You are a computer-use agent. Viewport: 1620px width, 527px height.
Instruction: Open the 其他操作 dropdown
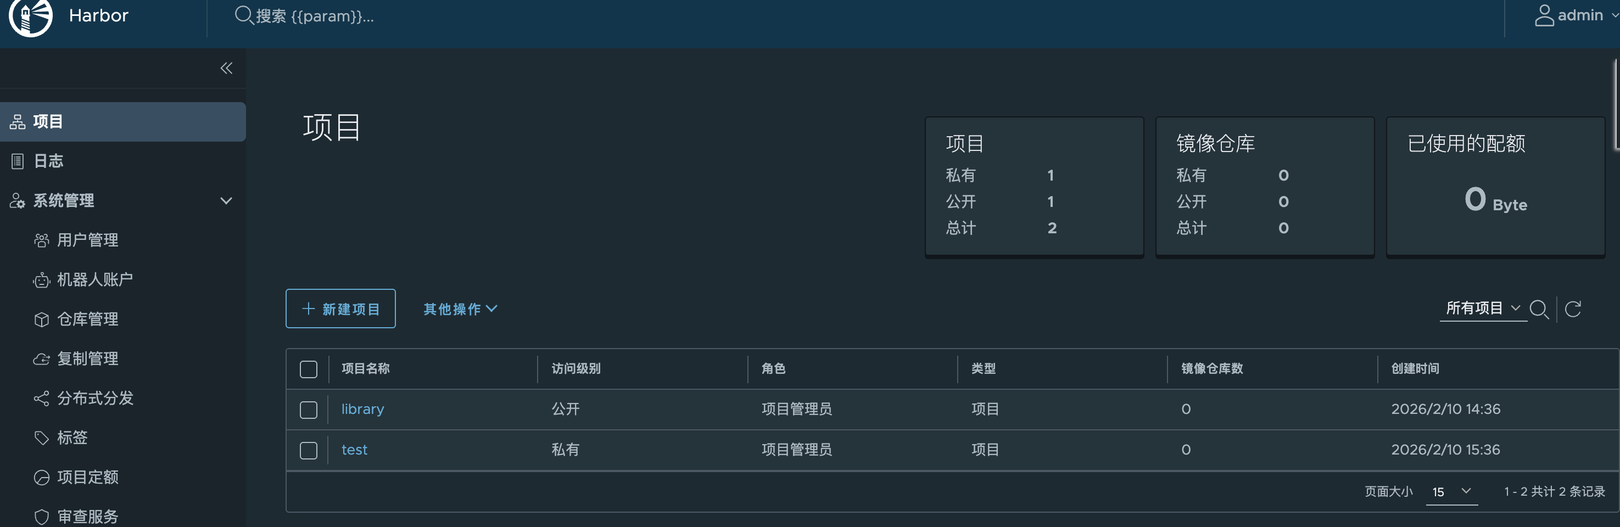pyautogui.click(x=460, y=309)
